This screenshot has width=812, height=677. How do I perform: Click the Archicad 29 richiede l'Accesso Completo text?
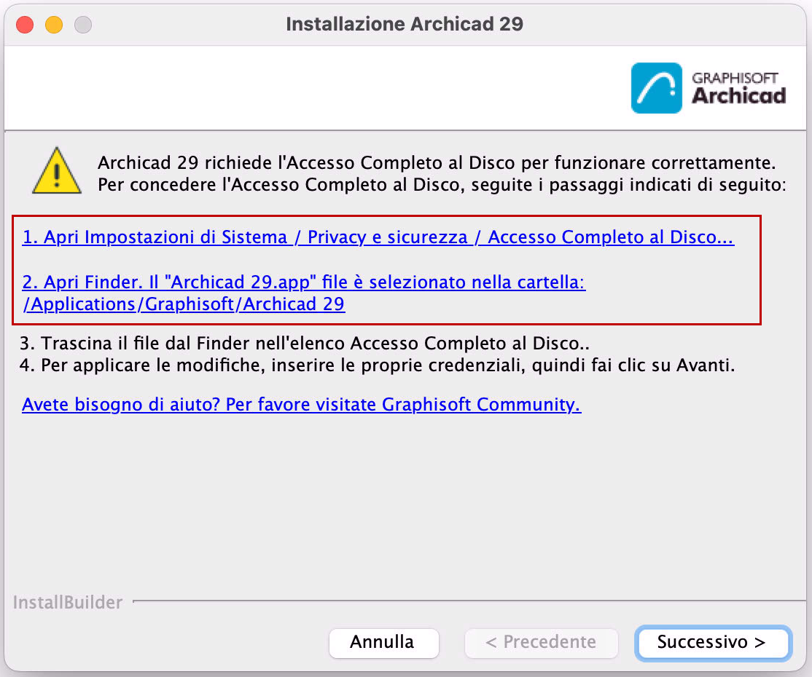[437, 162]
